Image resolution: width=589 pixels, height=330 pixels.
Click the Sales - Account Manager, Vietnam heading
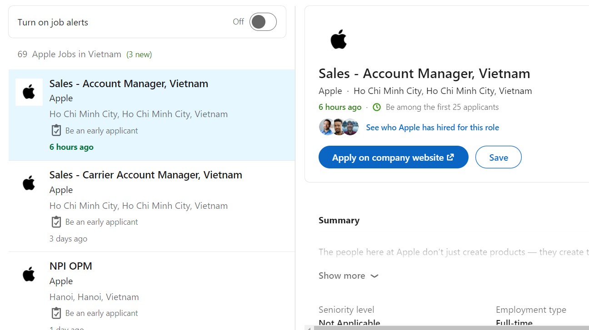click(x=424, y=74)
